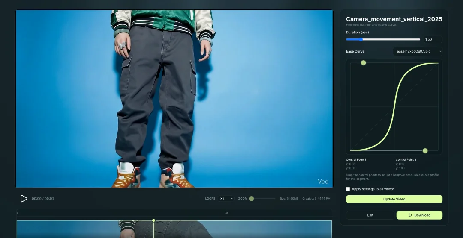Screen dimensions: 463x238
Task: Open the easeInExpoOutCubic ease curve dropdown
Action: click(418, 51)
